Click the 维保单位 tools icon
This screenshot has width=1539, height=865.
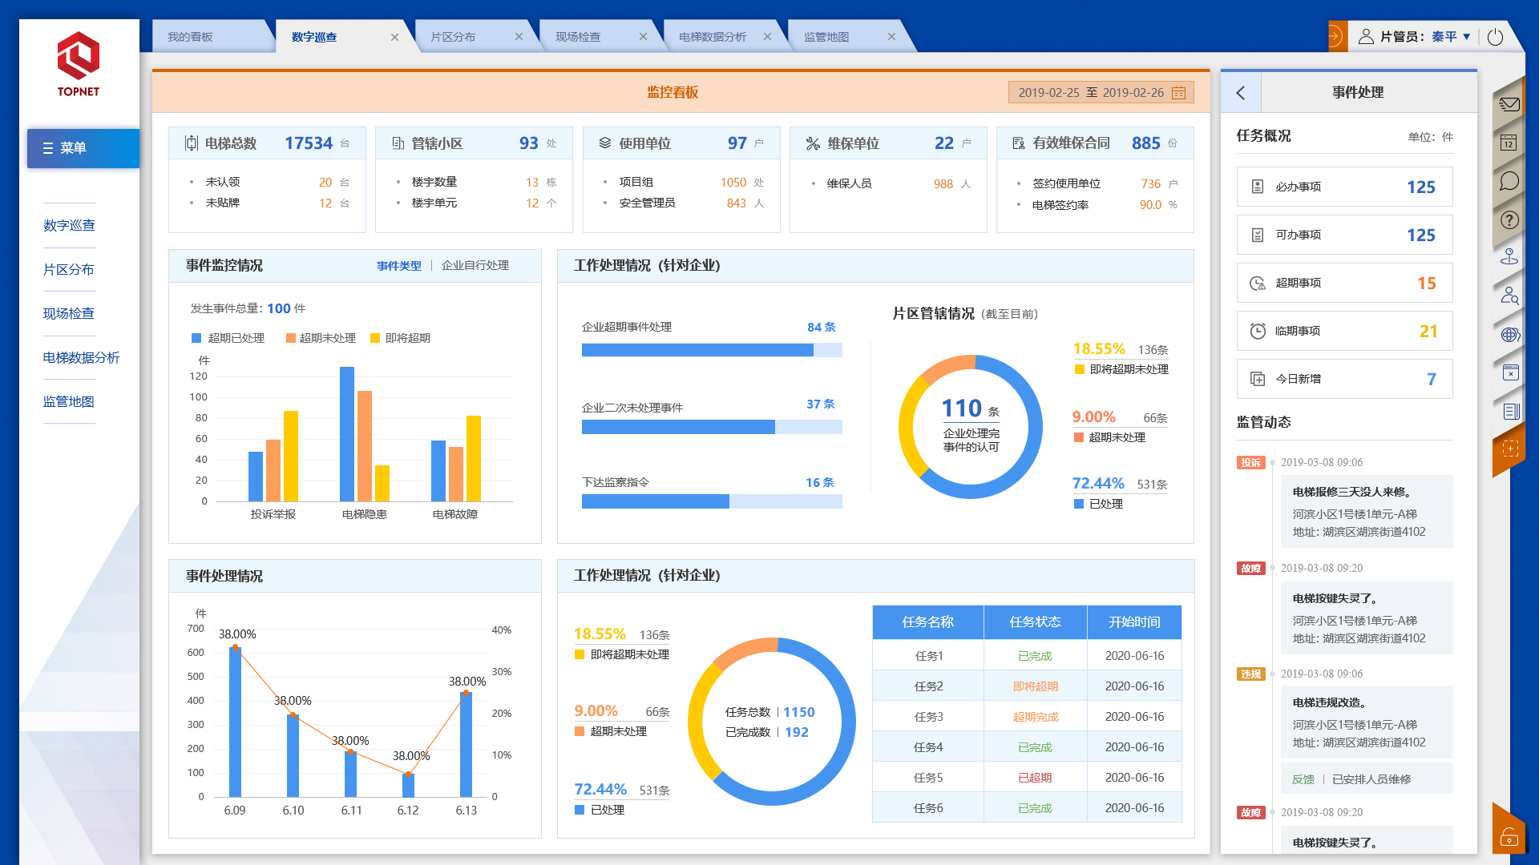[x=813, y=143]
